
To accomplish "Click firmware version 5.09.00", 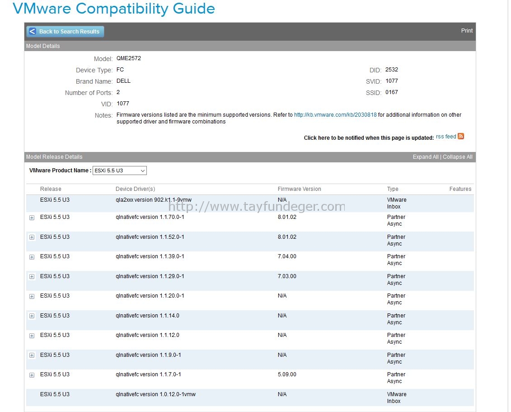I will 287,374.
